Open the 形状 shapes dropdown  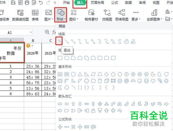61,15
